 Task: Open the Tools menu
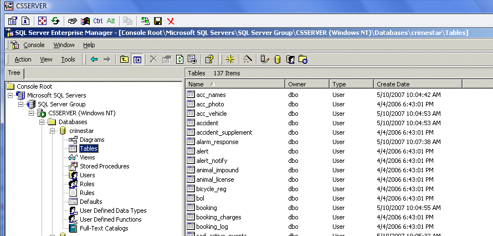[x=68, y=59]
